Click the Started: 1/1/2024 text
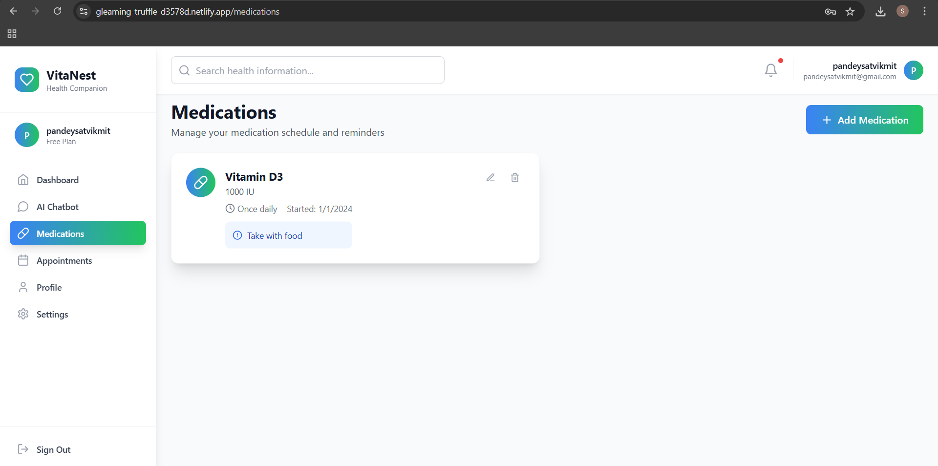Screen dimensions: 938x466 (320, 209)
